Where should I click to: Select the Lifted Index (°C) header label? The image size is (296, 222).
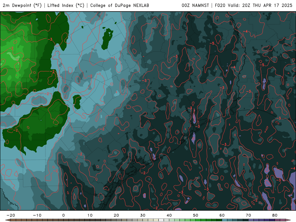point(66,5)
